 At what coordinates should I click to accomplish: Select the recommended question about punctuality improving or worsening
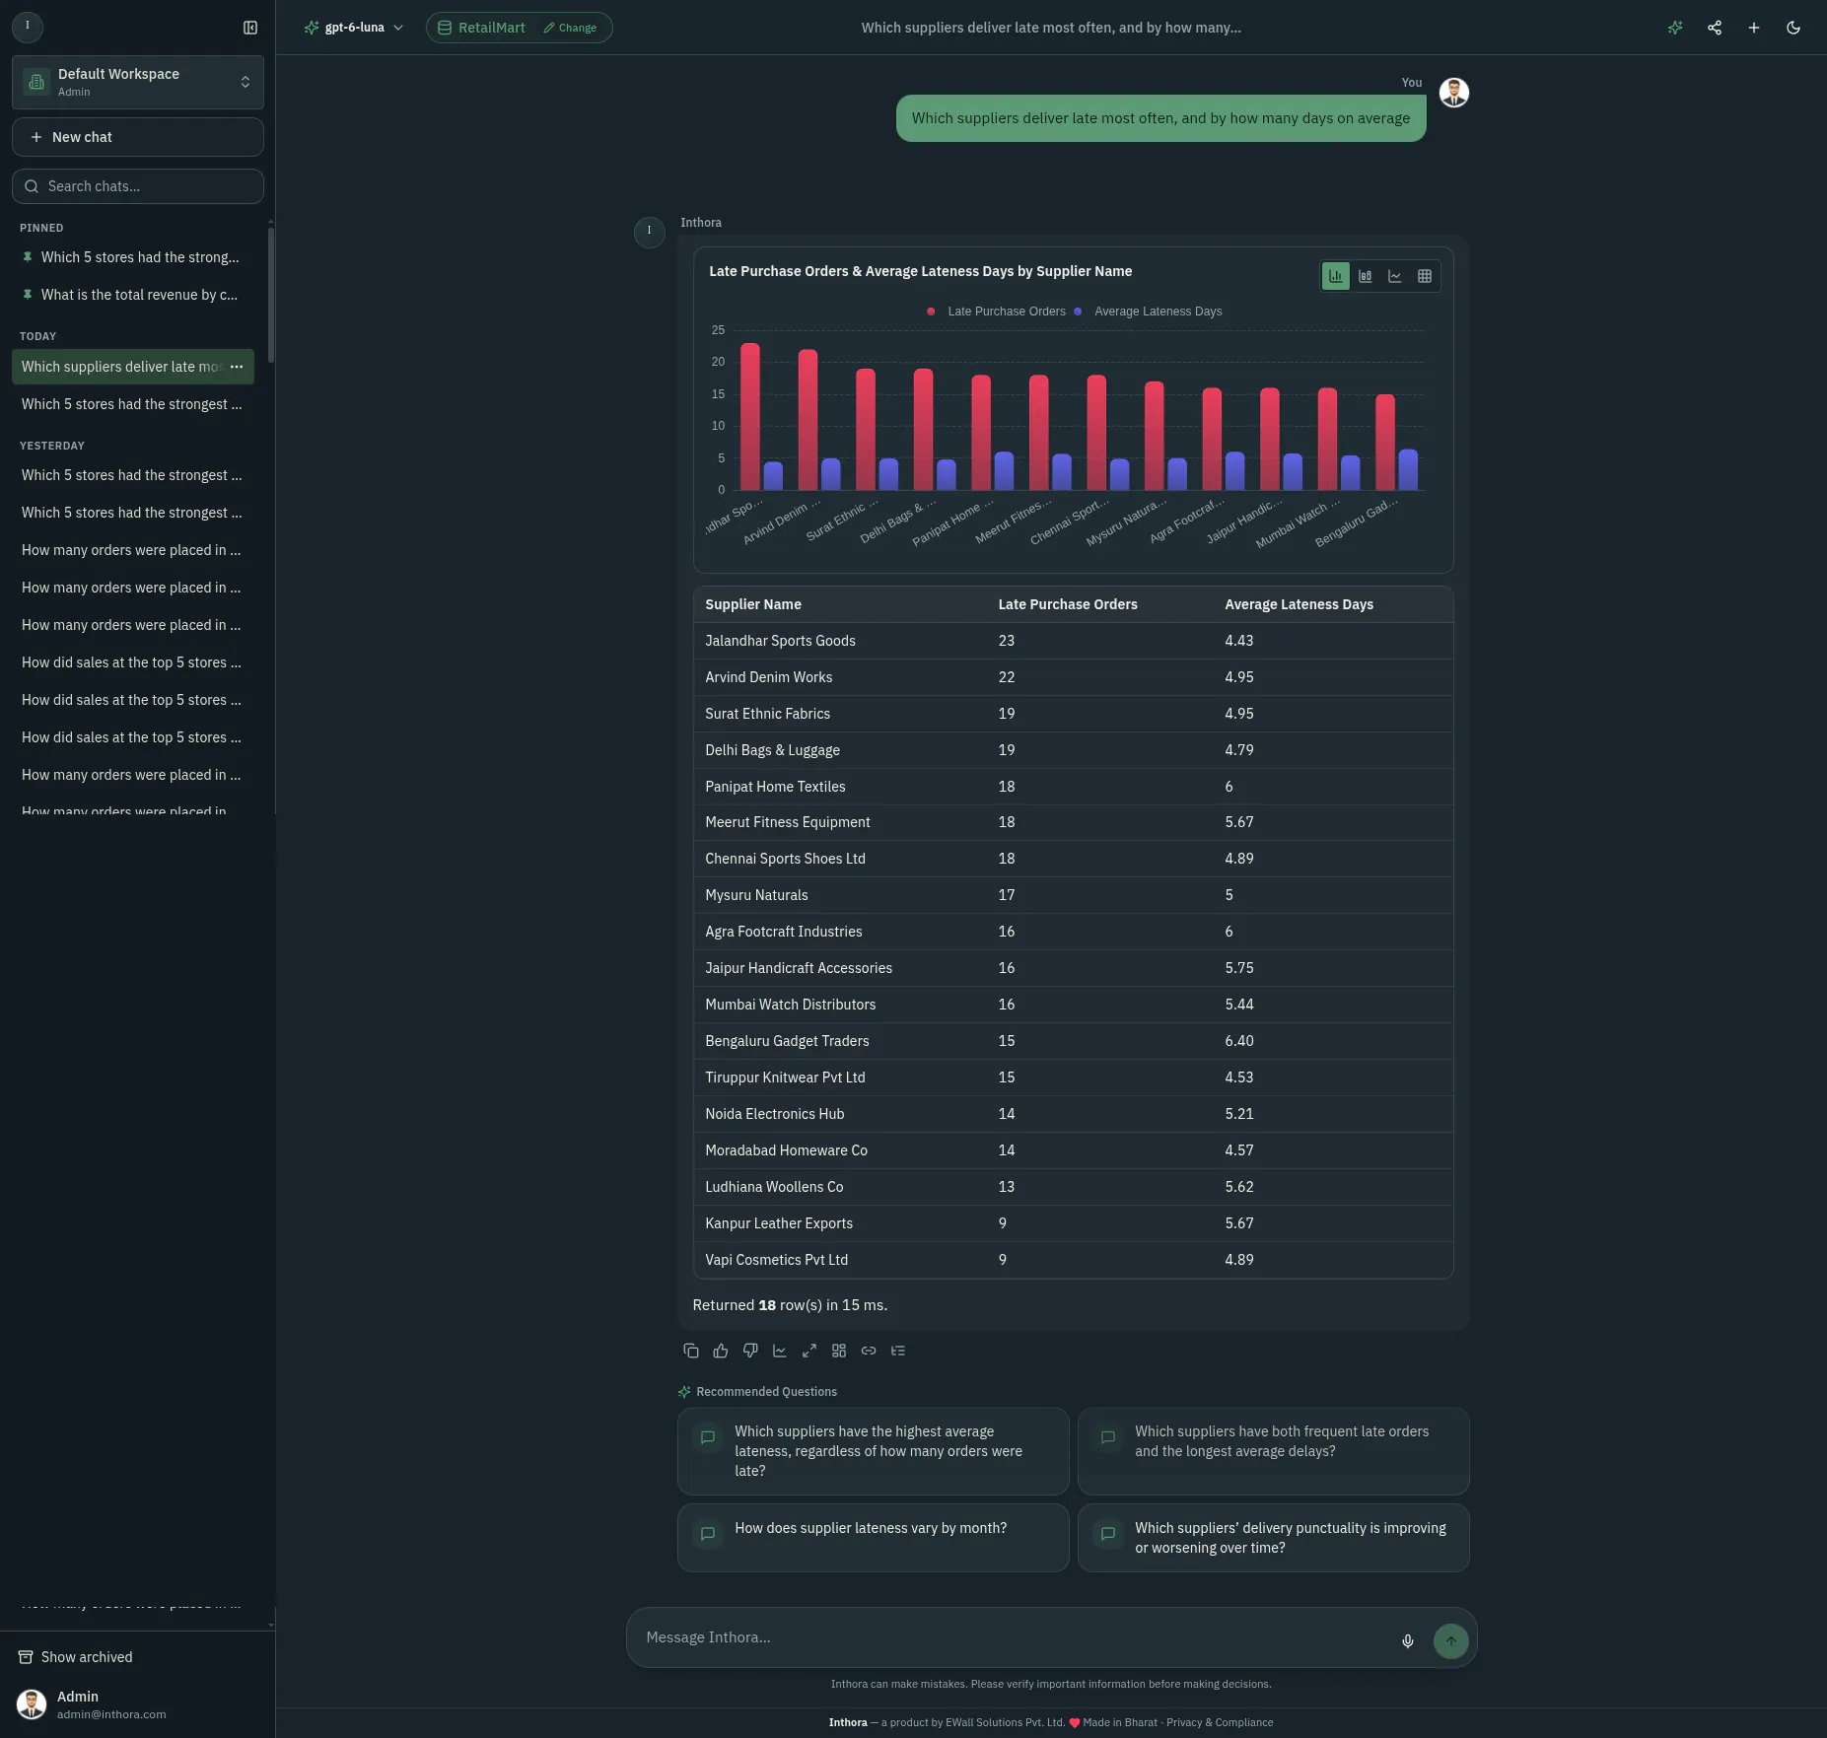pos(1274,1538)
